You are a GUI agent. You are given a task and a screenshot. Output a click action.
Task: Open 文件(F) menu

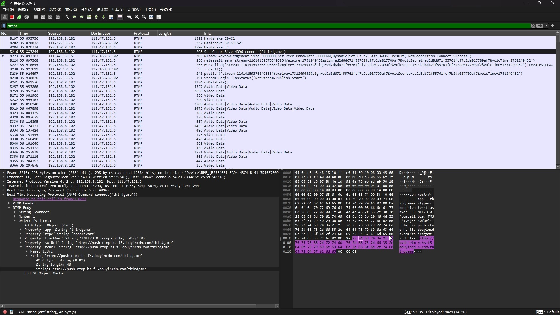tap(8, 10)
